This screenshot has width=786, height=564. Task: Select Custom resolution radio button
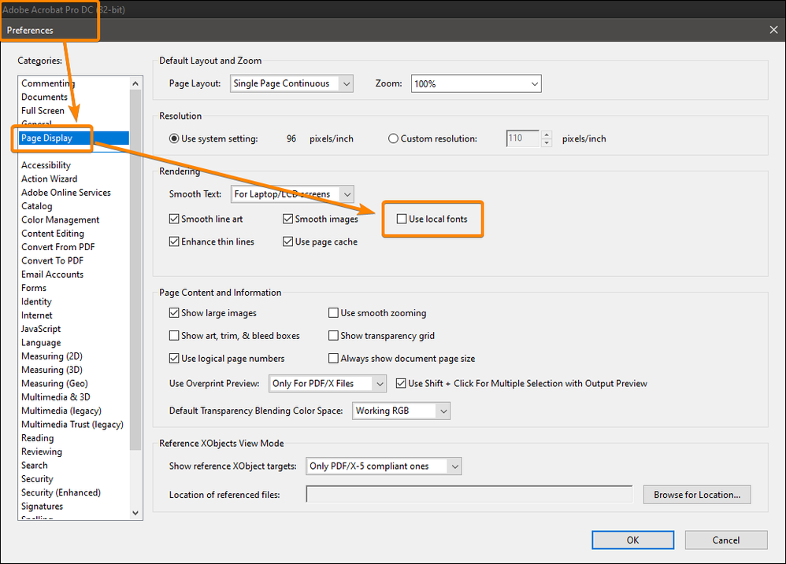click(x=393, y=138)
